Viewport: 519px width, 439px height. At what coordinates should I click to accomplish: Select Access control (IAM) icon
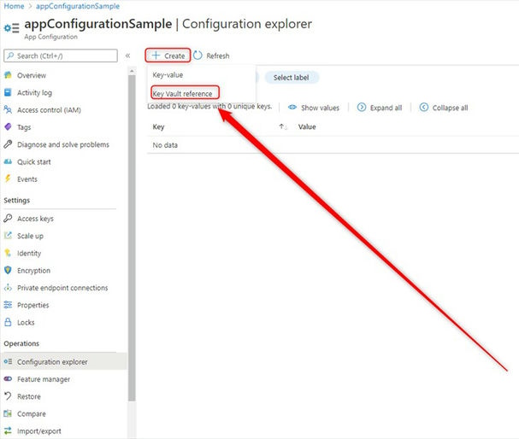point(8,109)
